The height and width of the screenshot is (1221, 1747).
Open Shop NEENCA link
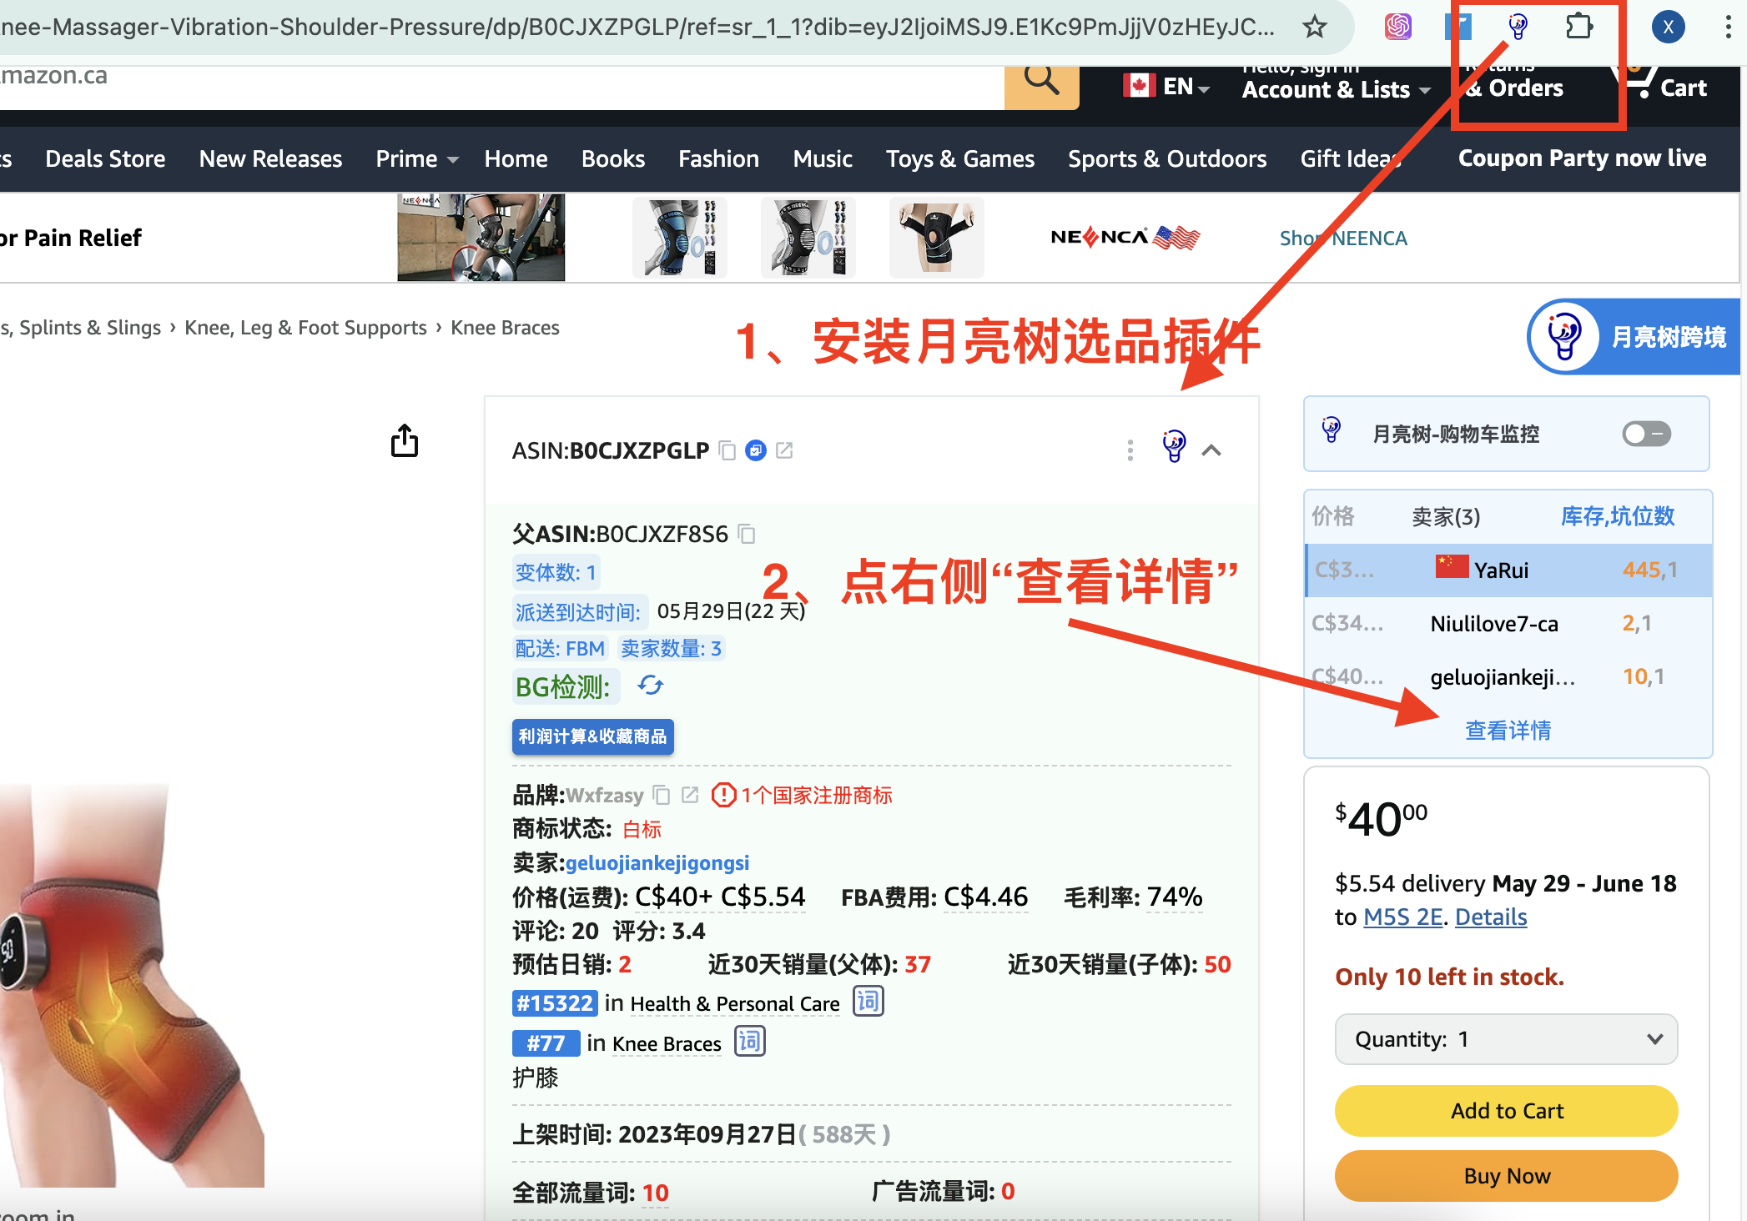point(1343,239)
